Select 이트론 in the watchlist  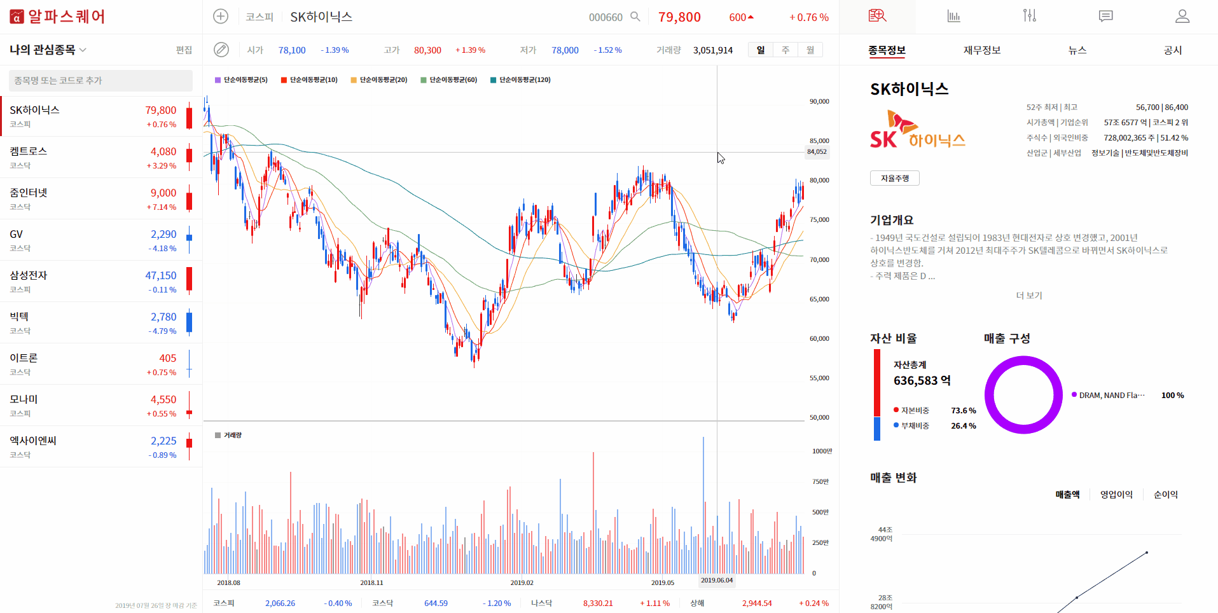click(101, 364)
